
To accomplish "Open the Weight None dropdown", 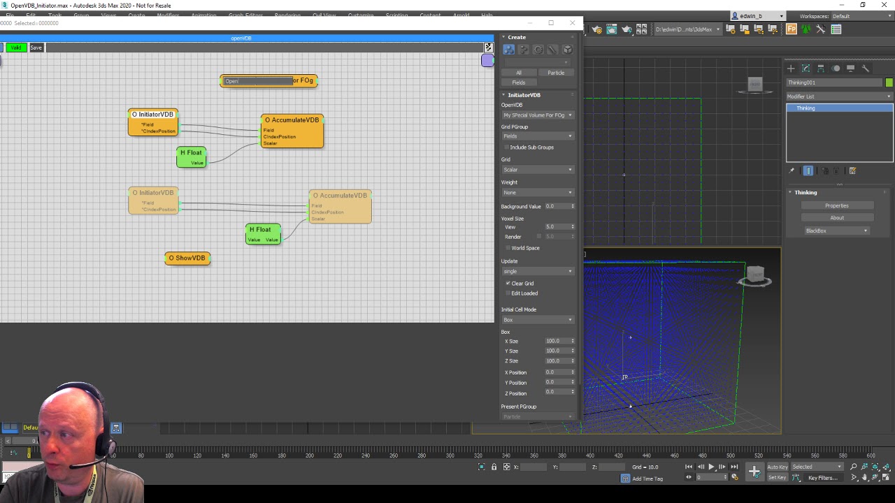I will (537, 193).
